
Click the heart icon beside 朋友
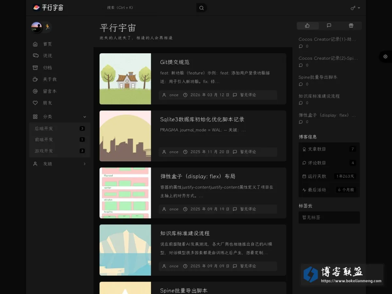coord(35,103)
